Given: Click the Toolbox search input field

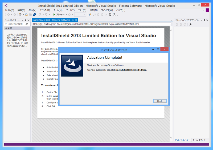Looking at the screenshot, I should coord(15,24).
